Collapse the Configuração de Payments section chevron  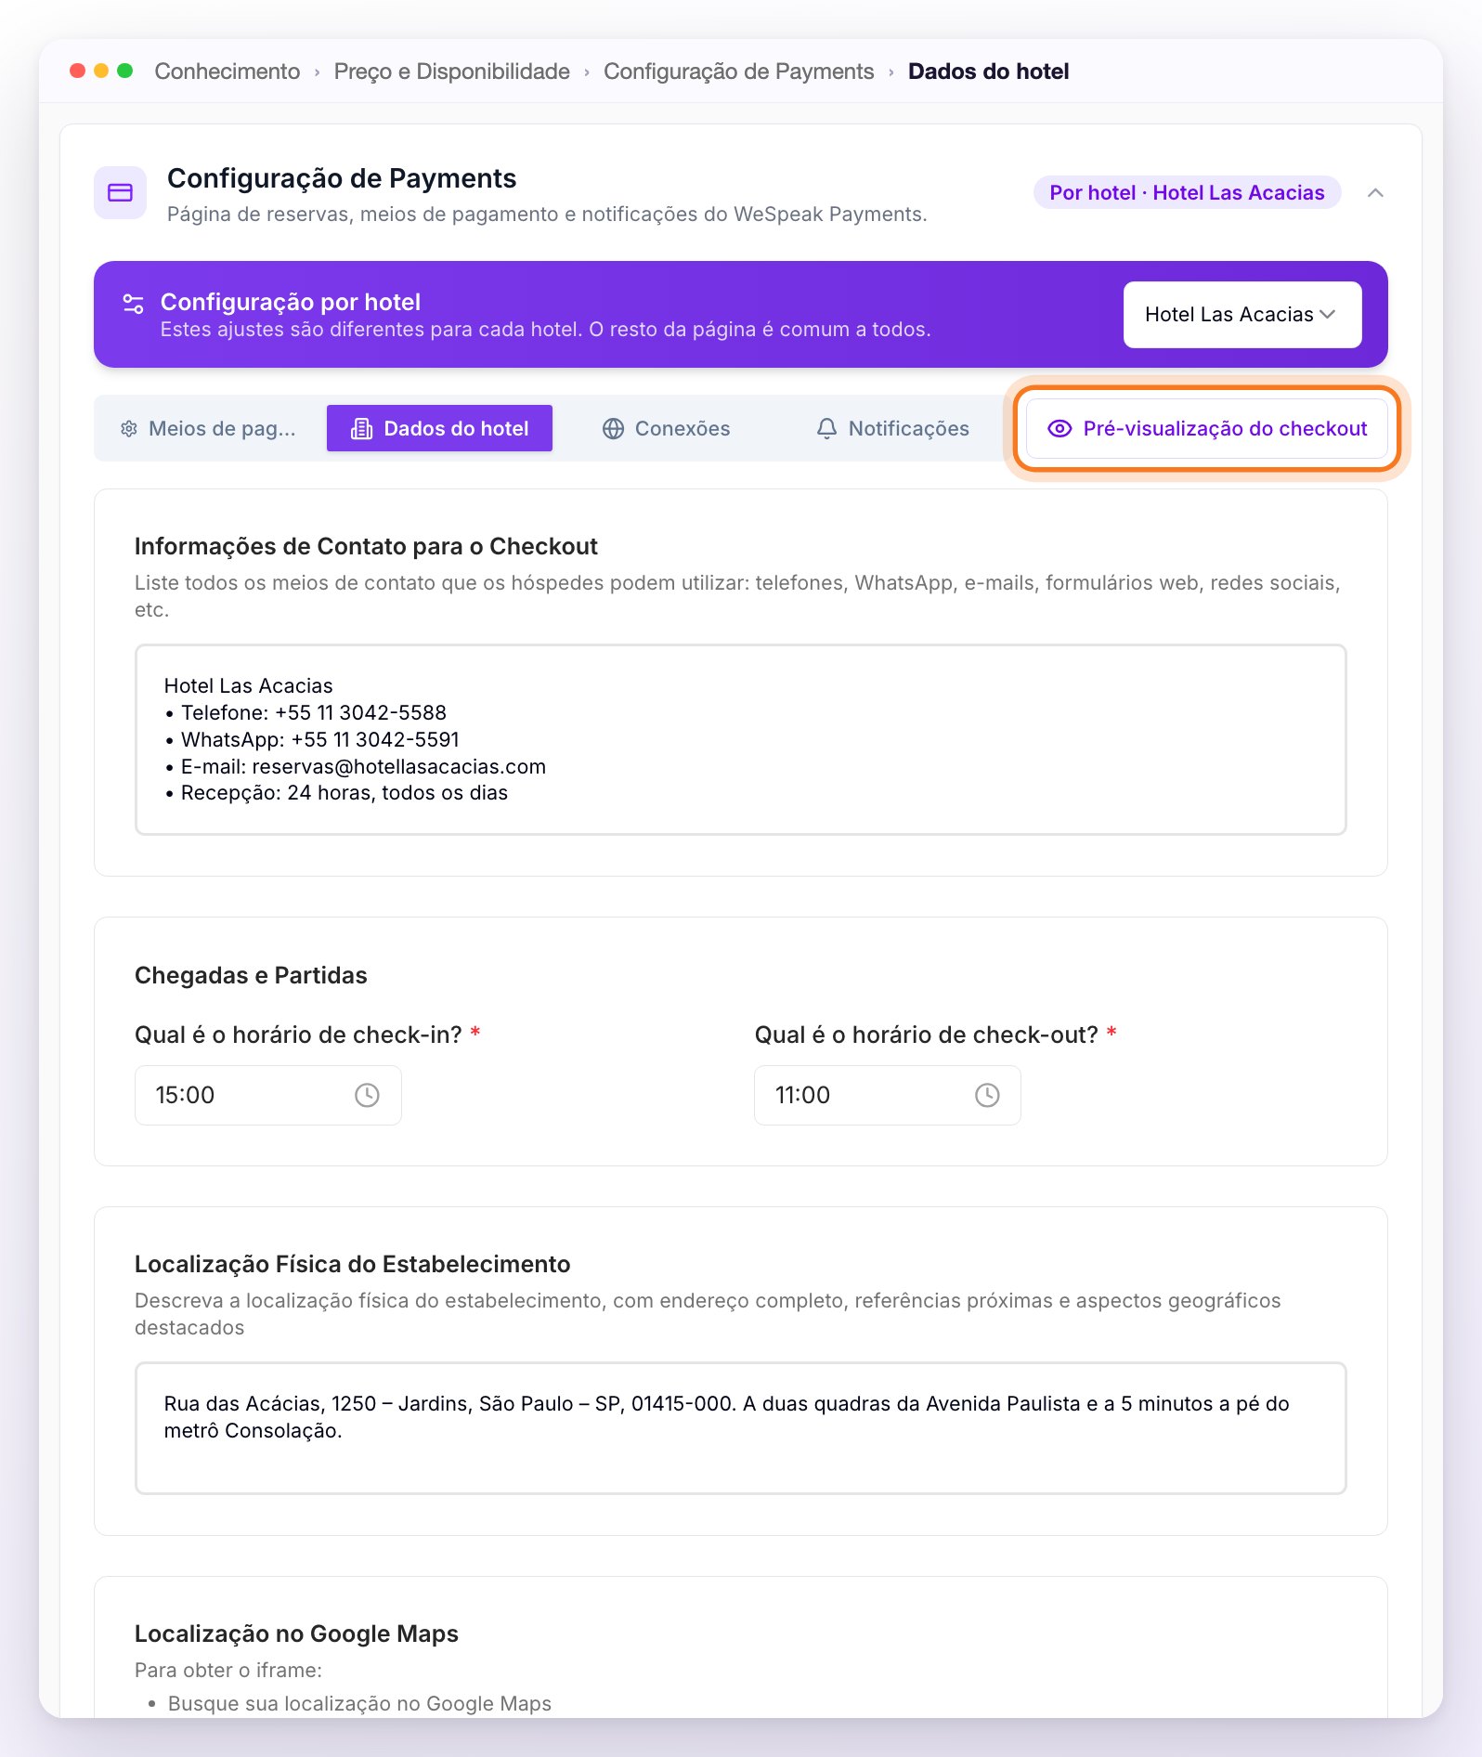pyautogui.click(x=1376, y=192)
